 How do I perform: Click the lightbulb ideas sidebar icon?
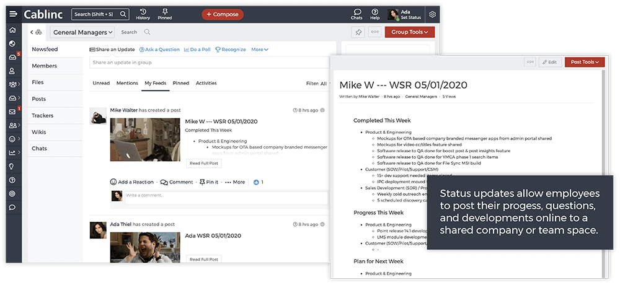click(12, 167)
